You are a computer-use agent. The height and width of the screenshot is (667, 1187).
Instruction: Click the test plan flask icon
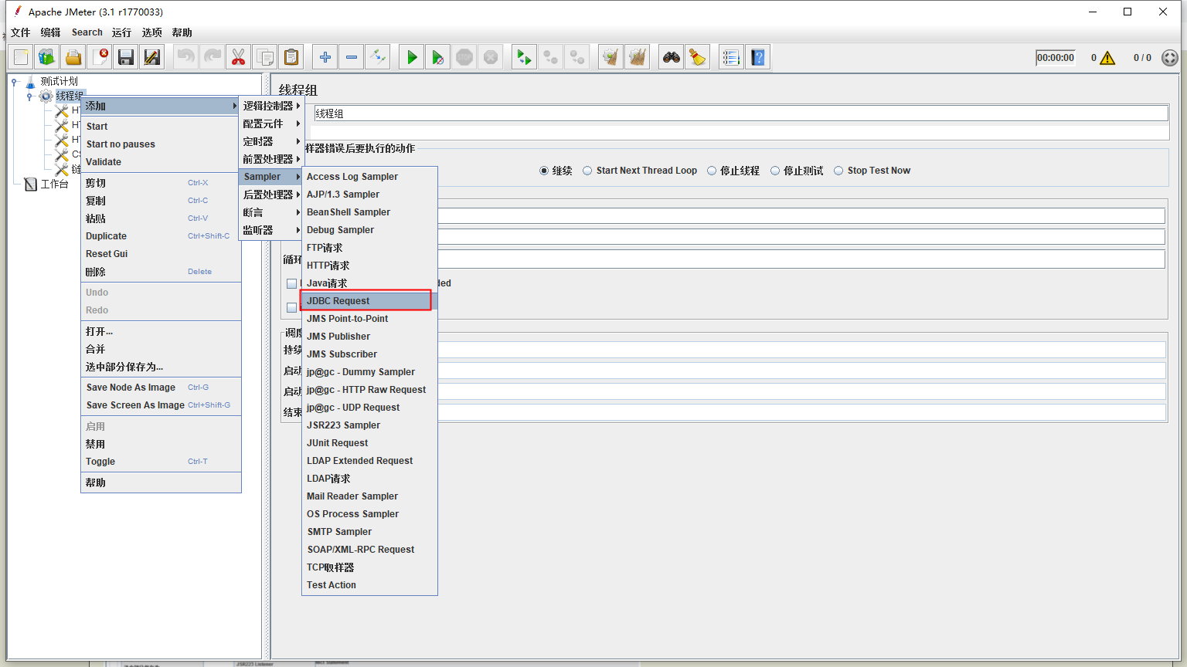coord(31,81)
